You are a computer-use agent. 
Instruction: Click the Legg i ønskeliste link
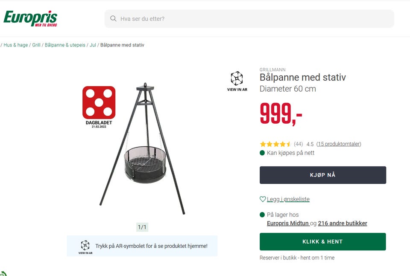tap(288, 199)
